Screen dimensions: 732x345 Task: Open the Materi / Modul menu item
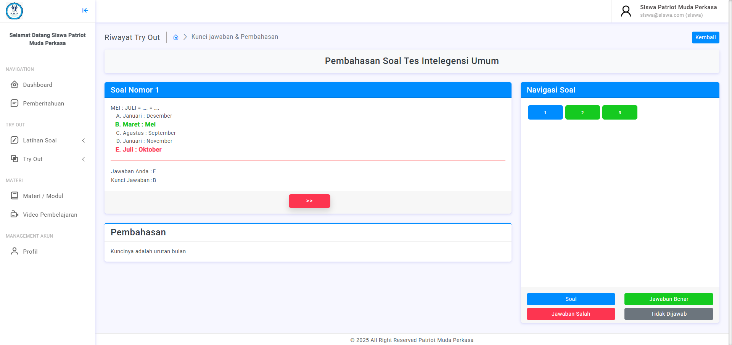coord(48,196)
